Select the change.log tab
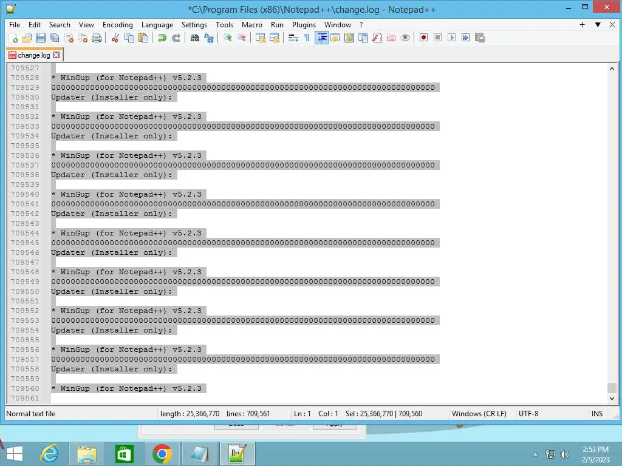This screenshot has height=466, width=622. click(x=34, y=55)
